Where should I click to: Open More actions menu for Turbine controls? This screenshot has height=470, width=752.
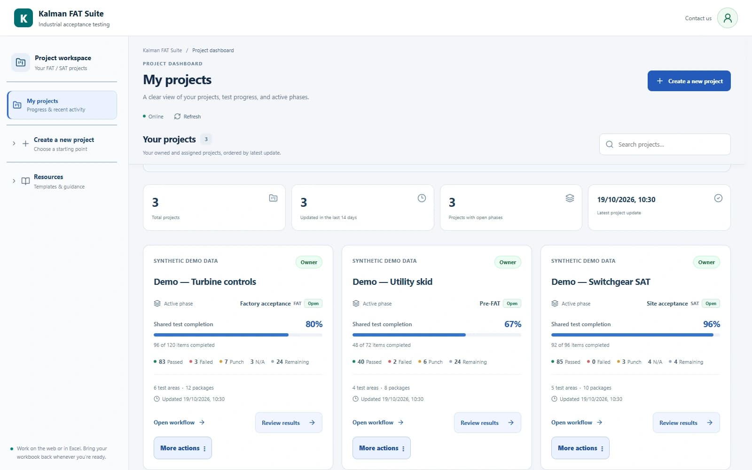coord(183,448)
